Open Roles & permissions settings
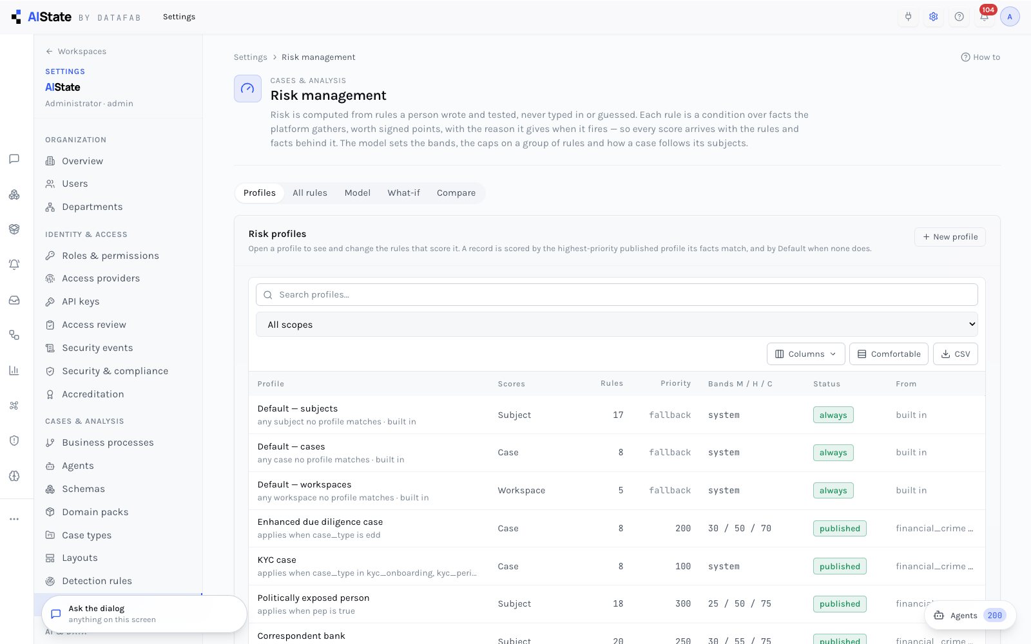 point(118,256)
